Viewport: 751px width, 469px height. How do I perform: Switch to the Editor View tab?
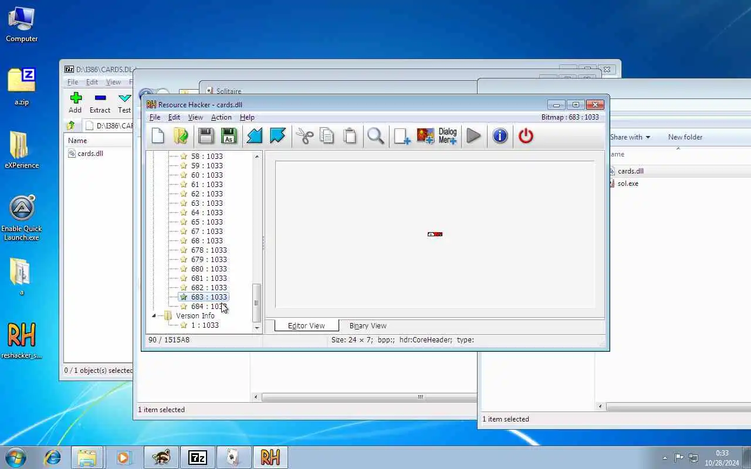point(306,325)
